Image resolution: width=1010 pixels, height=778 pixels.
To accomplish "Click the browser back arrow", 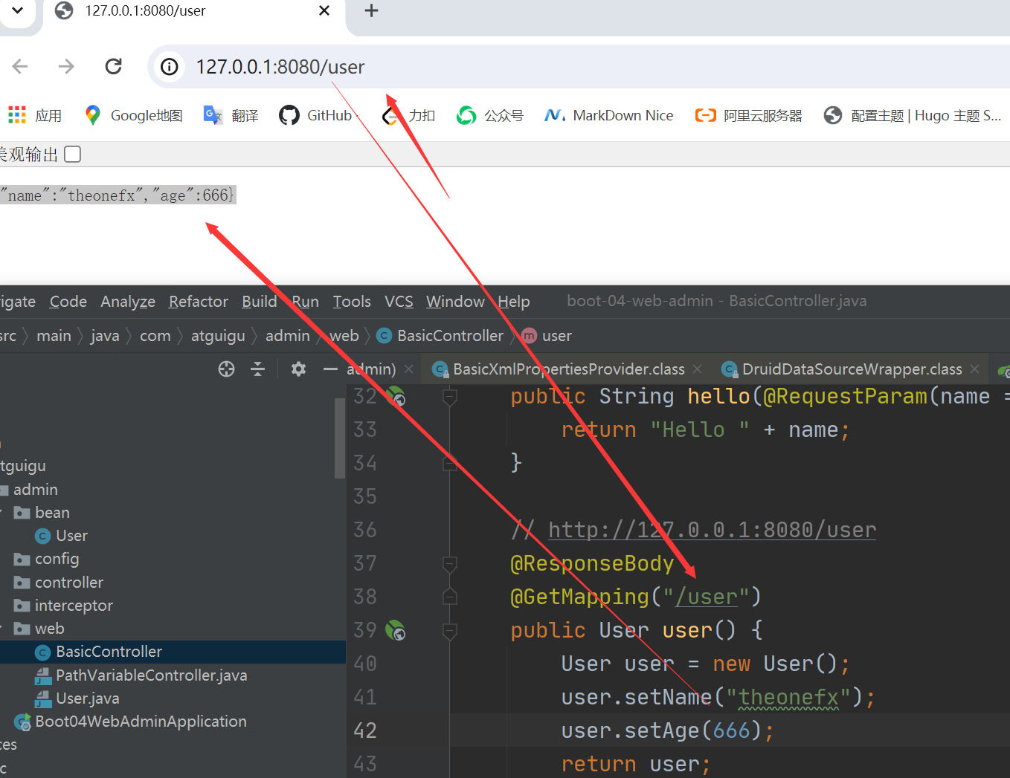I will [20, 67].
